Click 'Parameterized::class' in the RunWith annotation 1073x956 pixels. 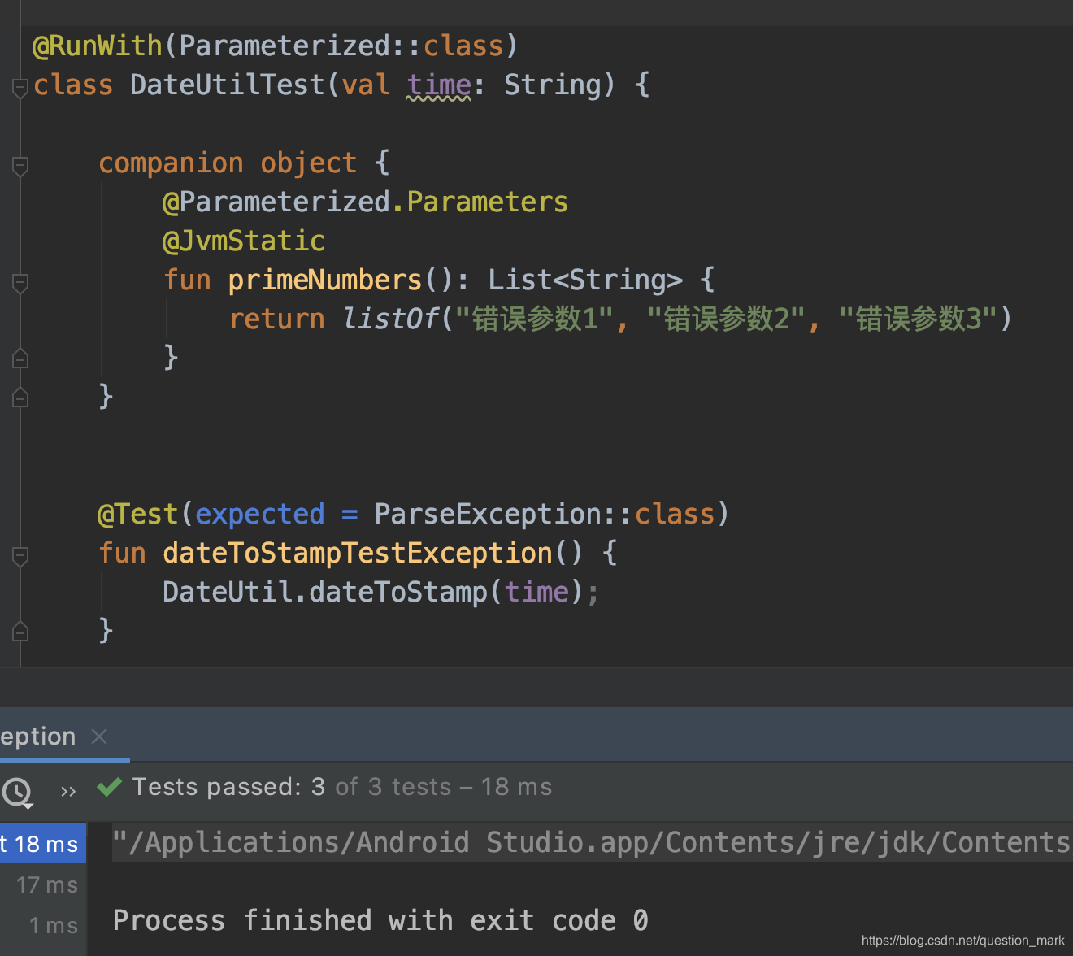tap(341, 46)
